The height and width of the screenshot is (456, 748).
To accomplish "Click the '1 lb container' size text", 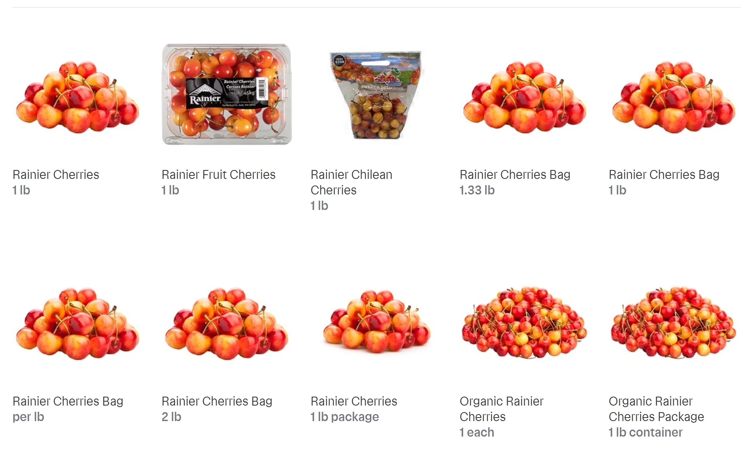I will coord(645,432).
